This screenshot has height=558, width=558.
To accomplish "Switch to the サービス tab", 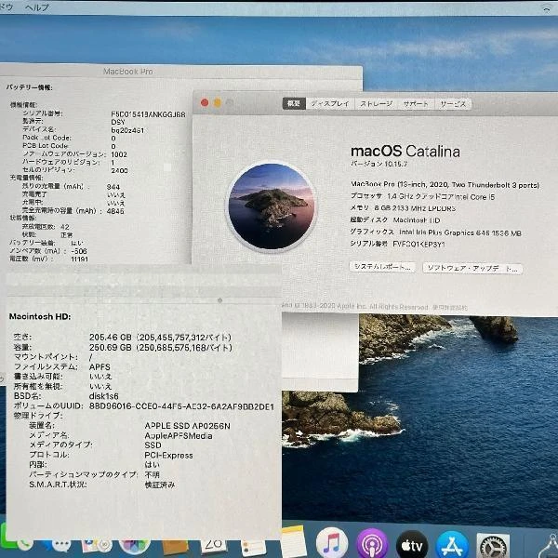I will 453,104.
